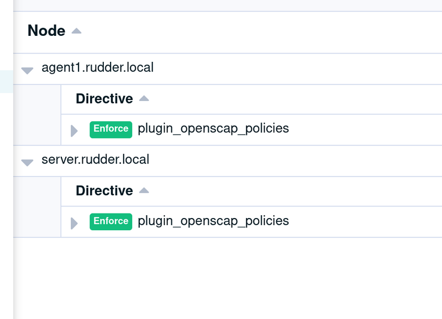The width and height of the screenshot is (442, 319).
Task: Click the Enforce badge under server.rudder.local
Action: pyautogui.click(x=111, y=222)
